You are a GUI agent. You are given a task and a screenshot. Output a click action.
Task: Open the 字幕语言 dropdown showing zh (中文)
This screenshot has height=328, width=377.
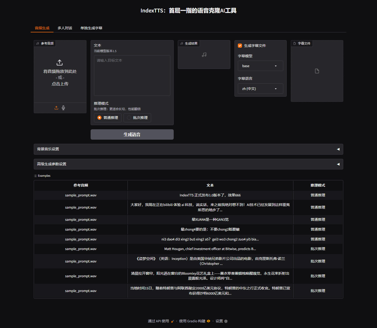[260, 89]
